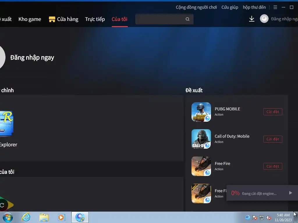
Task: Click the network tray icon
Action: pos(262,217)
